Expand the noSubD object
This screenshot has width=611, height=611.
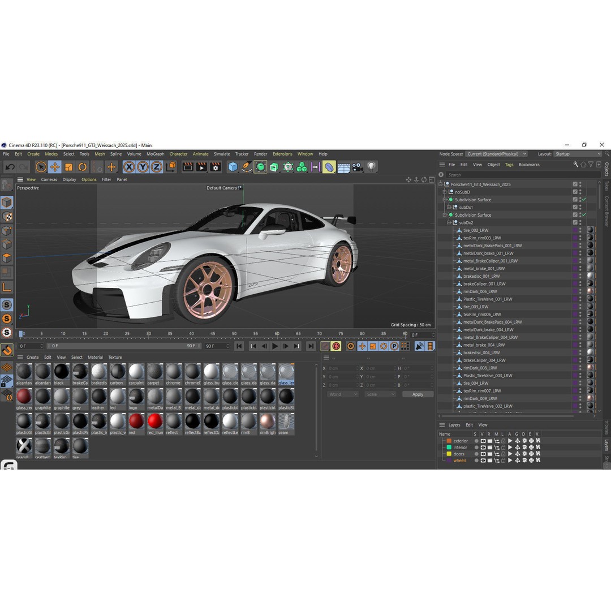tap(445, 192)
